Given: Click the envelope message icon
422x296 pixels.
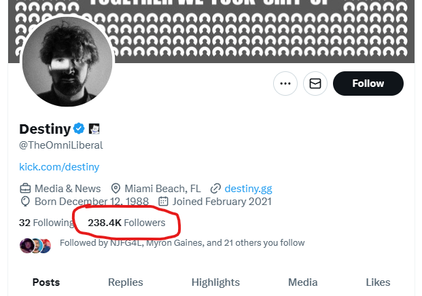Looking at the screenshot, I should pos(315,84).
